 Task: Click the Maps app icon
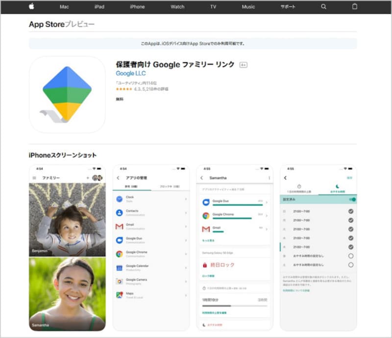(x=119, y=294)
